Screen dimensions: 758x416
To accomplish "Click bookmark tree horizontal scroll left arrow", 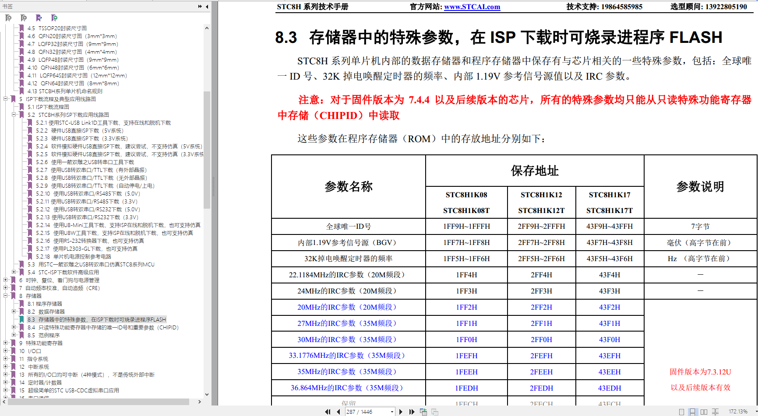I will coord(4,402).
